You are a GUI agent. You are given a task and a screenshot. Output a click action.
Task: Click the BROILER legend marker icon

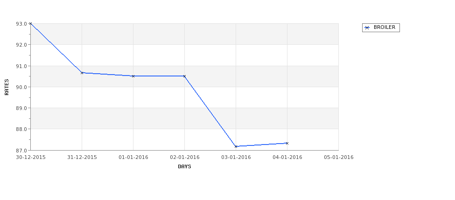click(x=367, y=28)
